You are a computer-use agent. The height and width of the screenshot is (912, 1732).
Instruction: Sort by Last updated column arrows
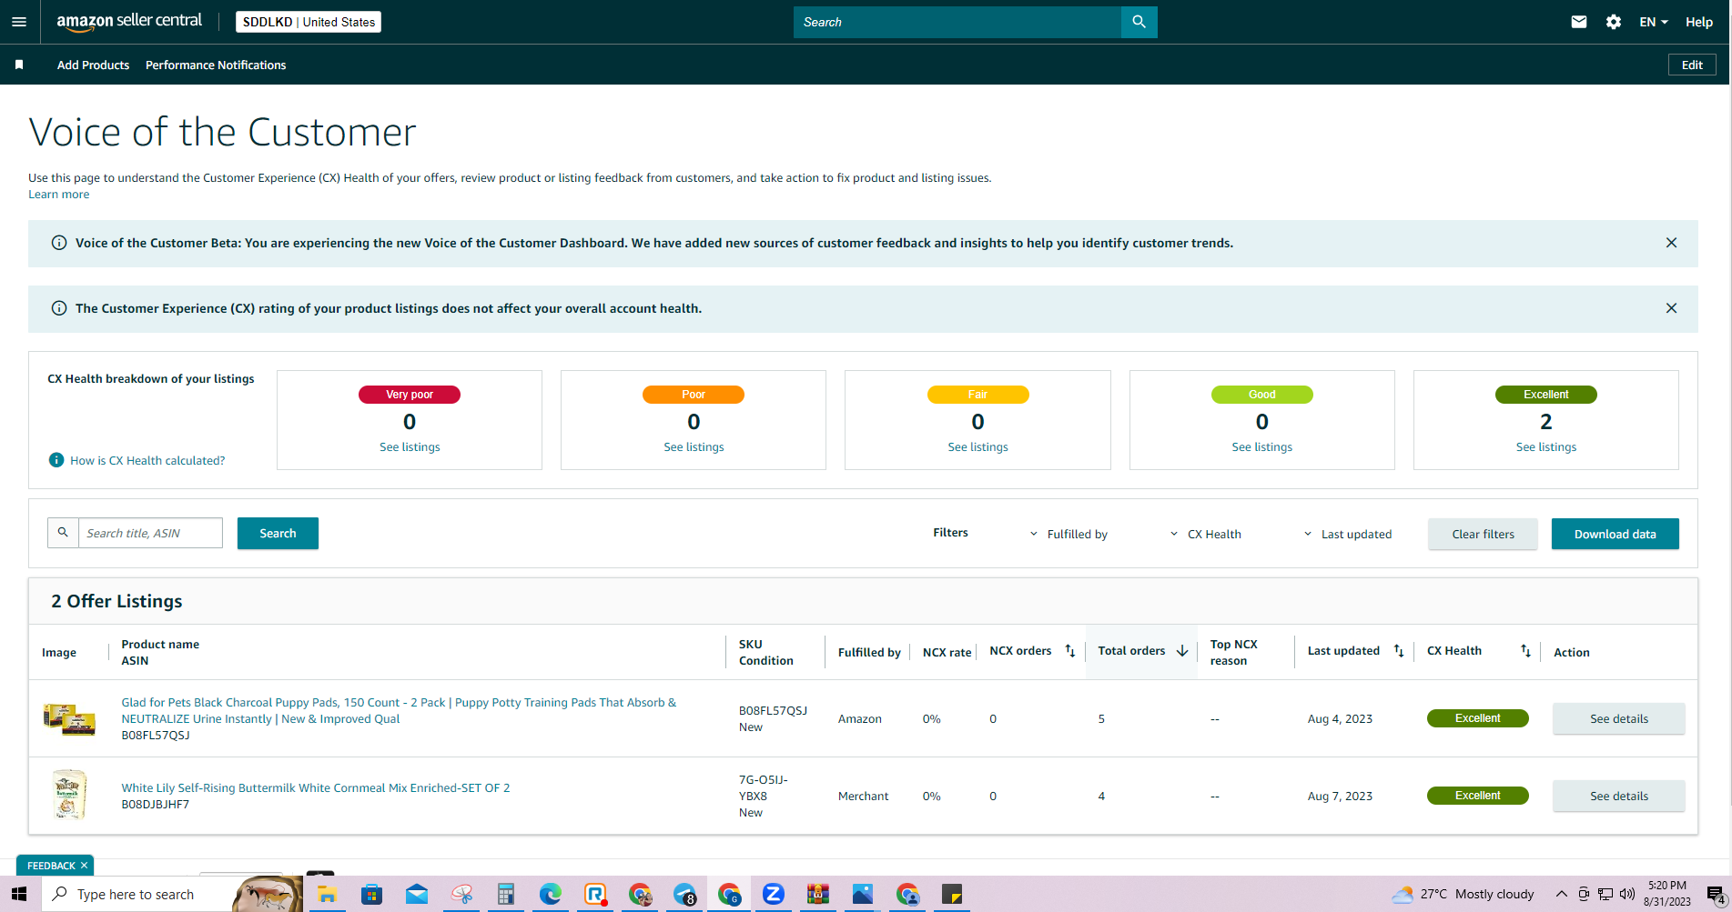1399,651
